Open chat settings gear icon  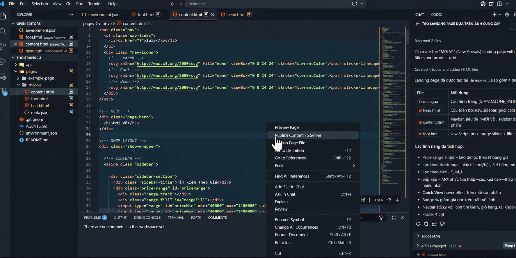507,15
